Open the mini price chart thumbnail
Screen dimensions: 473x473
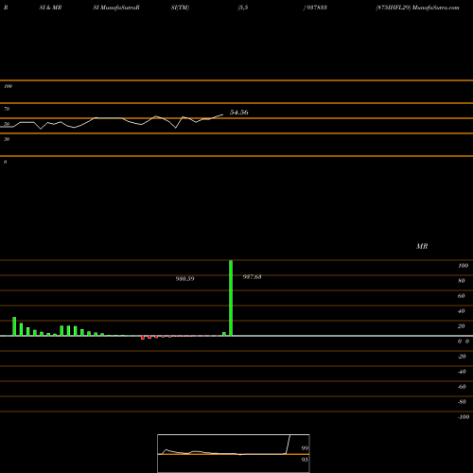[x=234, y=453]
